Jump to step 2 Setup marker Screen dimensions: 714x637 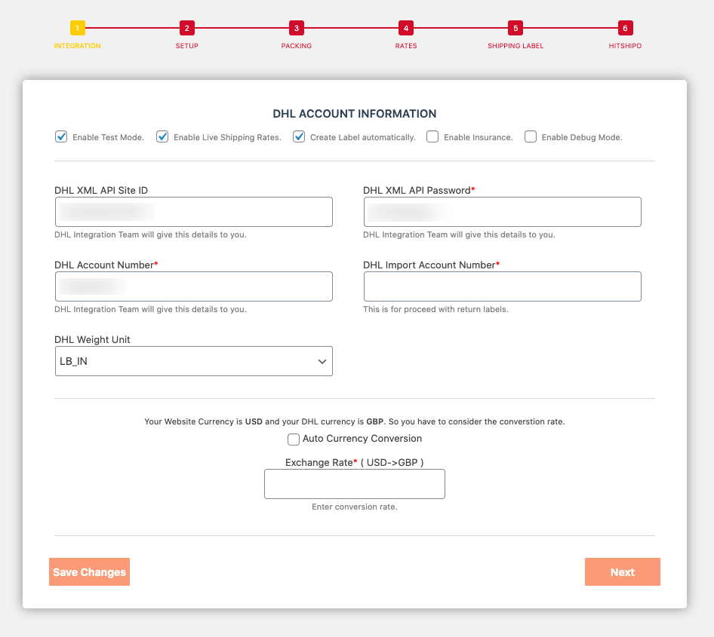click(187, 29)
